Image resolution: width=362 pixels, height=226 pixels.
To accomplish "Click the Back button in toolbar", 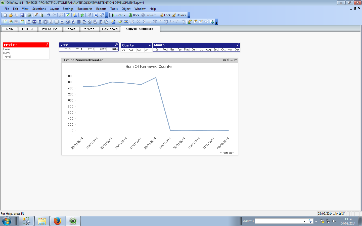I will point(134,15).
